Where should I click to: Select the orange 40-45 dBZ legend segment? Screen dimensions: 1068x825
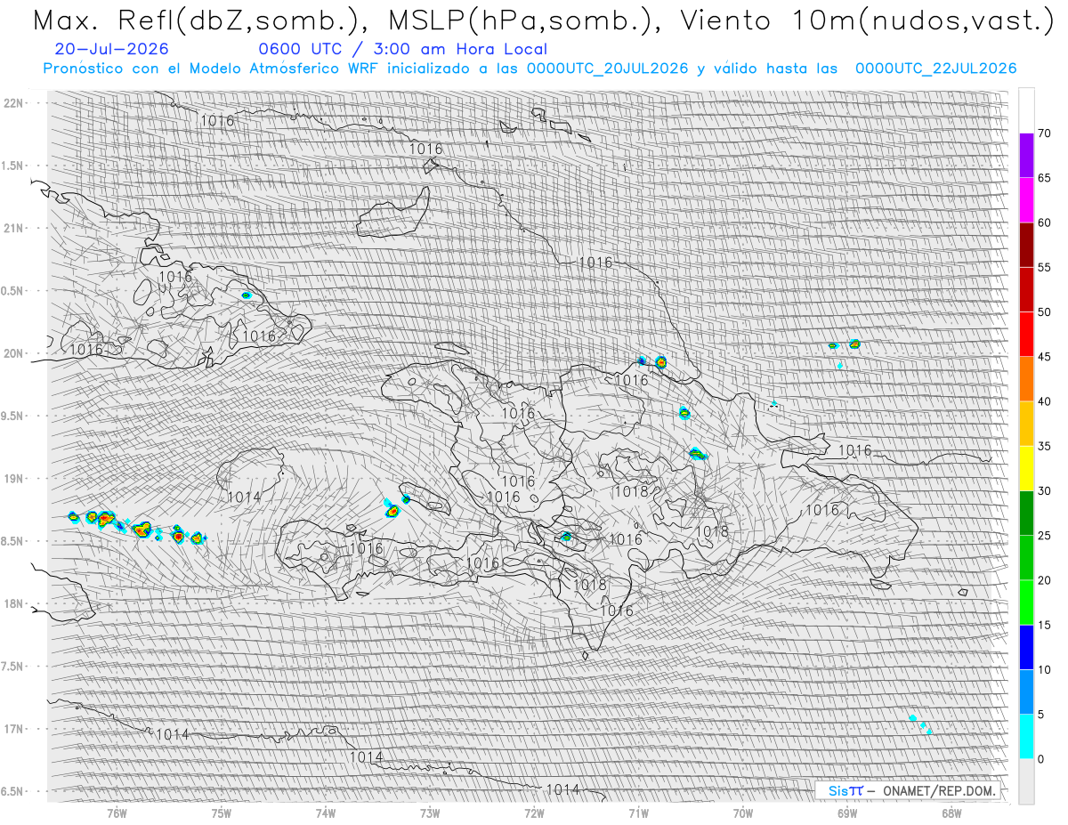pos(1026,379)
